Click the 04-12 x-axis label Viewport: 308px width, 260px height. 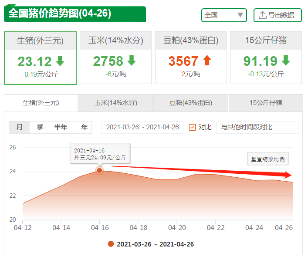[x=23, y=228]
